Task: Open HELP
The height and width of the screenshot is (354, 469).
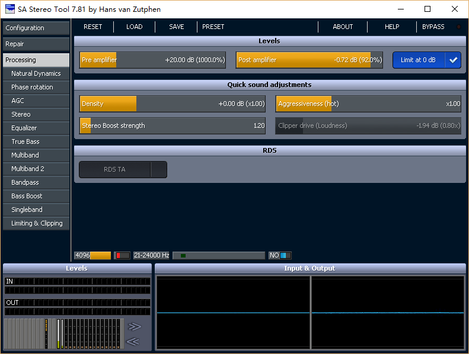Action: click(x=392, y=27)
